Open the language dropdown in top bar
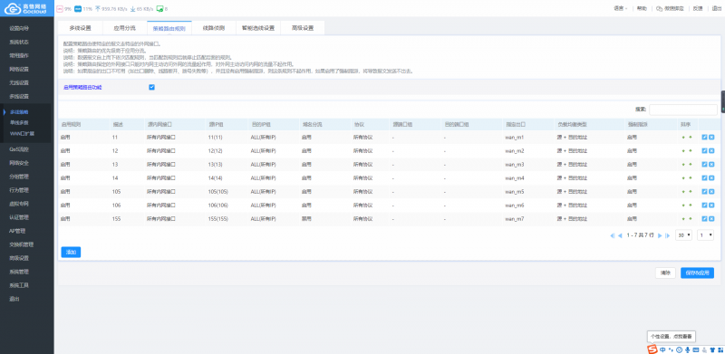Image resolution: width=725 pixels, height=354 pixels. 621,9
